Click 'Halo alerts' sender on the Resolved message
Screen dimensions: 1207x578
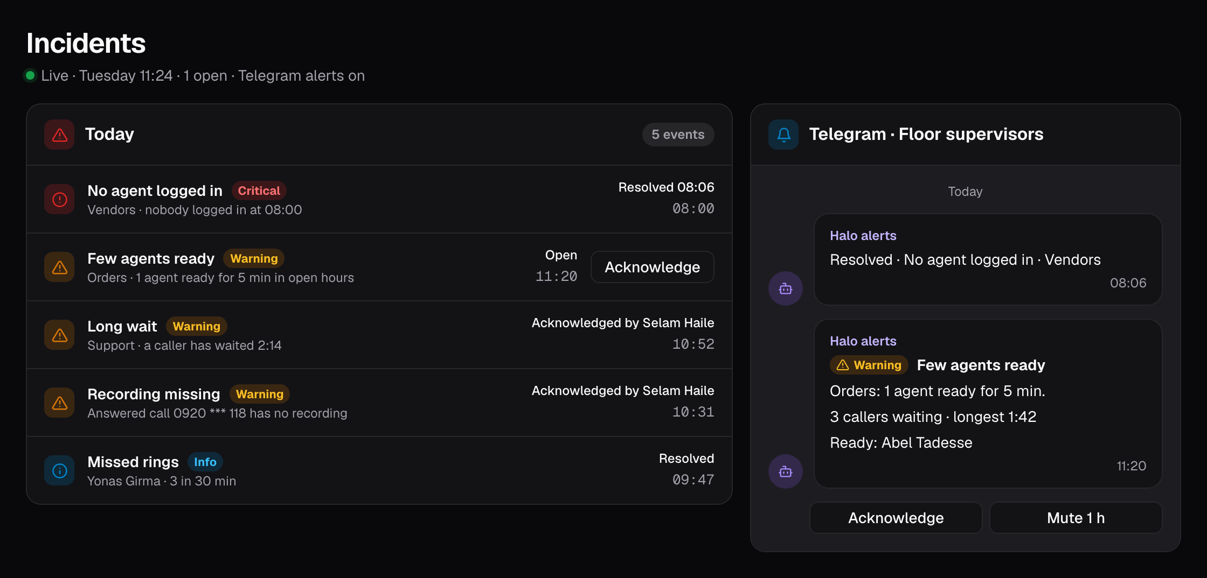pos(863,236)
